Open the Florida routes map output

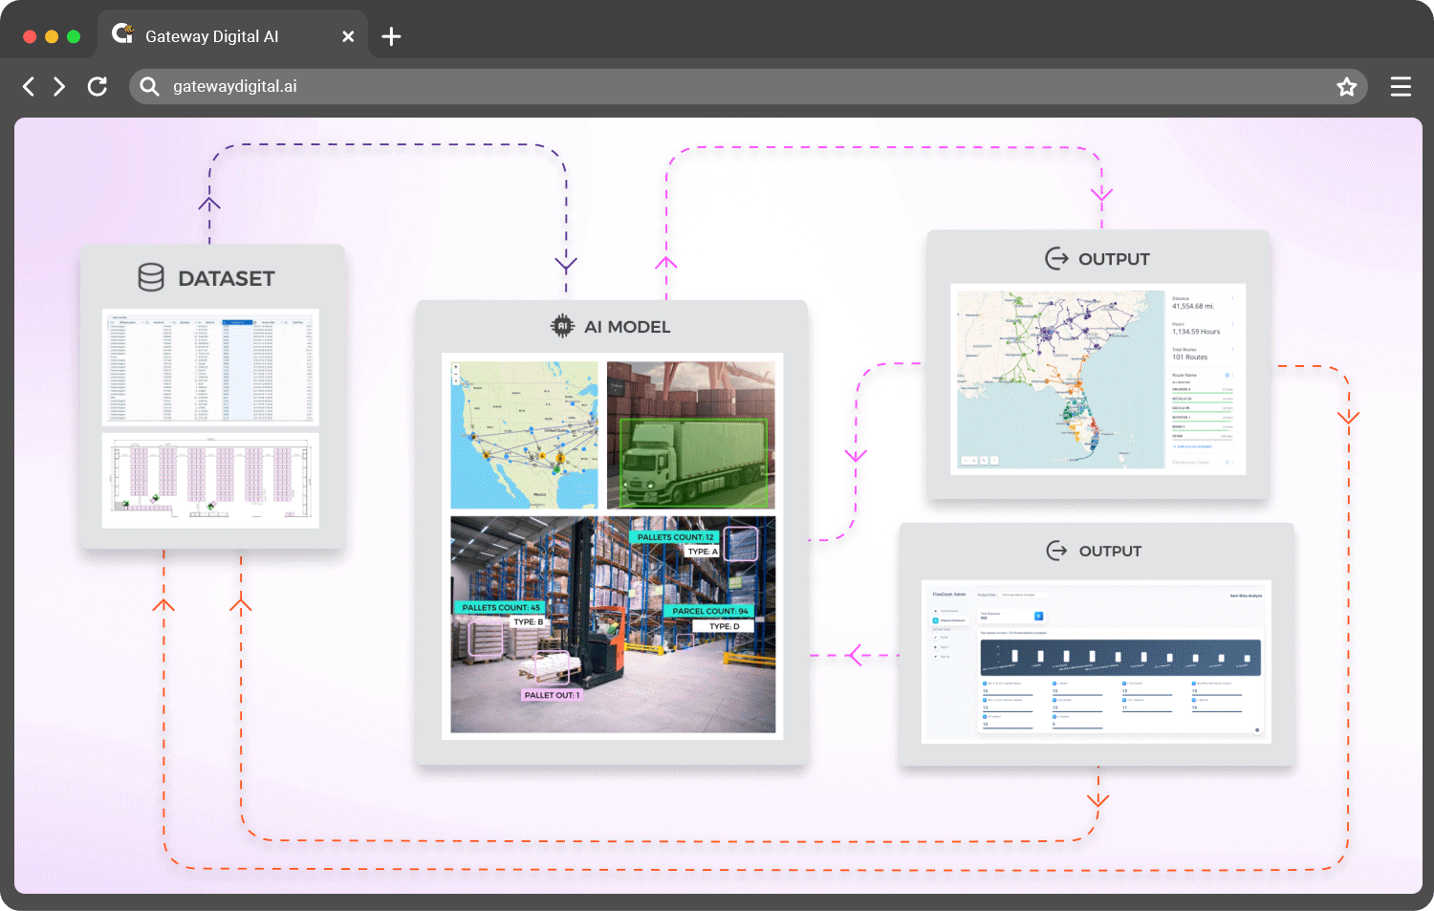[x=1060, y=379]
